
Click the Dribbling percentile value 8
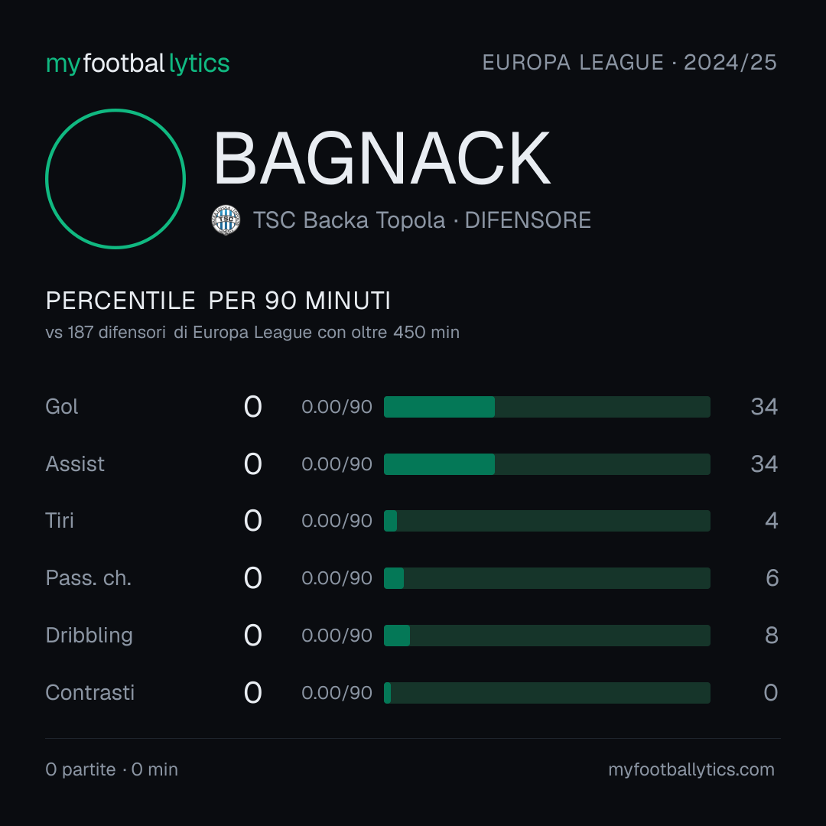[x=771, y=636]
